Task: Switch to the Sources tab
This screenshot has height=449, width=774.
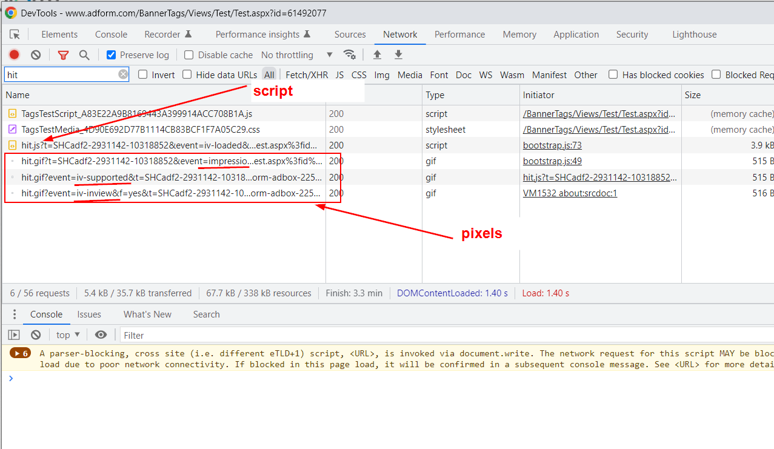Action: (x=350, y=35)
